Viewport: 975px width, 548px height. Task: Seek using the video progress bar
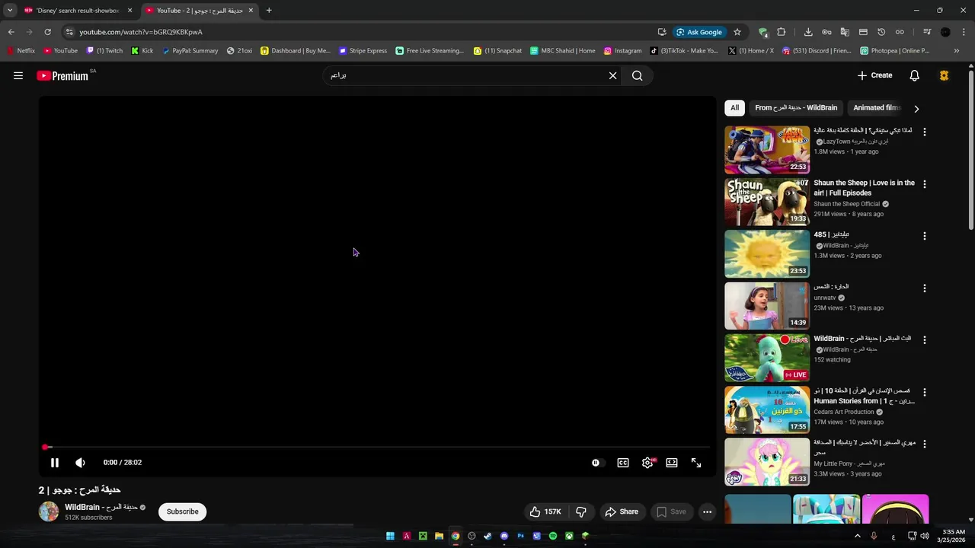[x=377, y=447]
